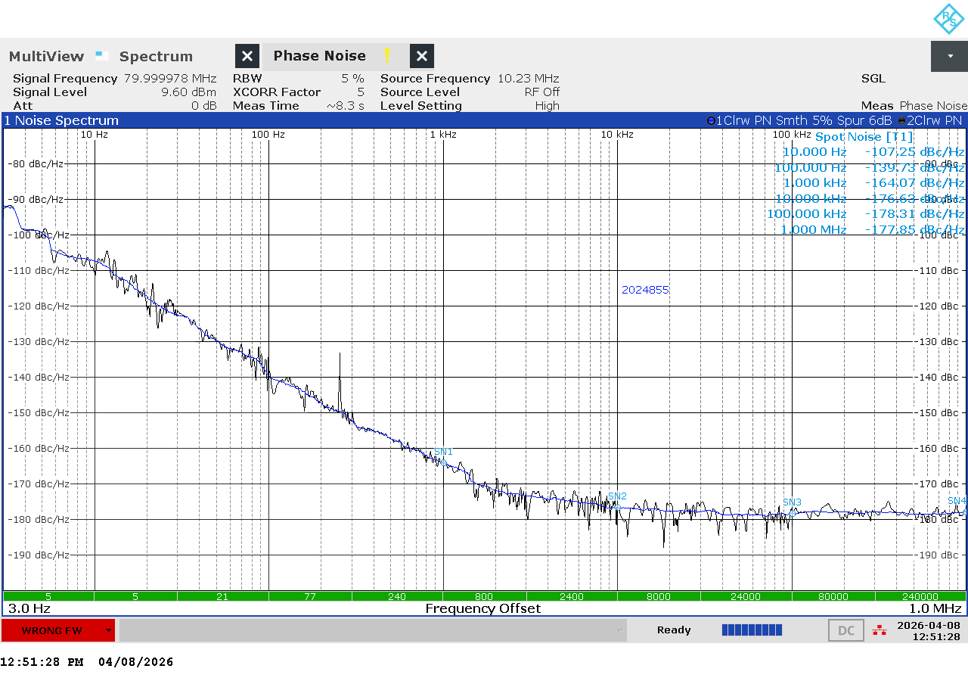Click the 1.0 MHz stop offset label
This screenshot has height=681, width=968.
[935, 609]
